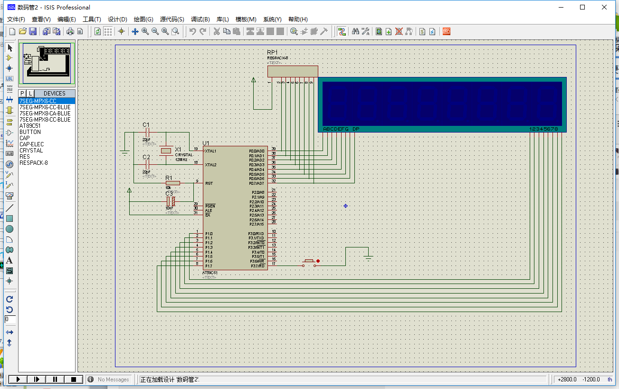The height and width of the screenshot is (389, 619).
Task: Create a new design file
Action: pyautogui.click(x=12, y=31)
